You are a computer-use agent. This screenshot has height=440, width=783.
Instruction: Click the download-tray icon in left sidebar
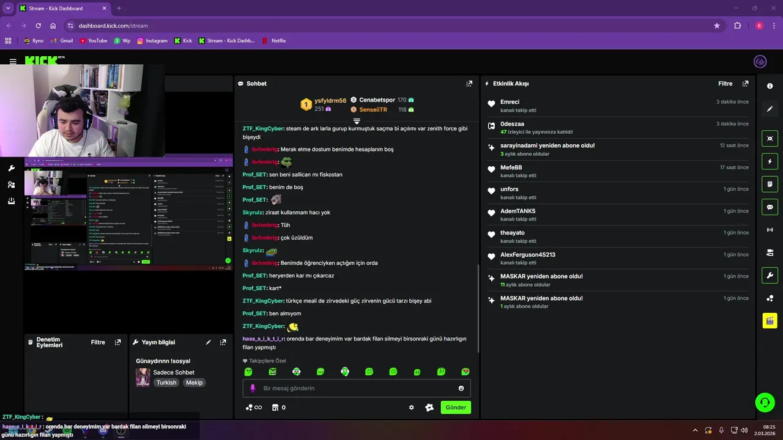tap(11, 201)
